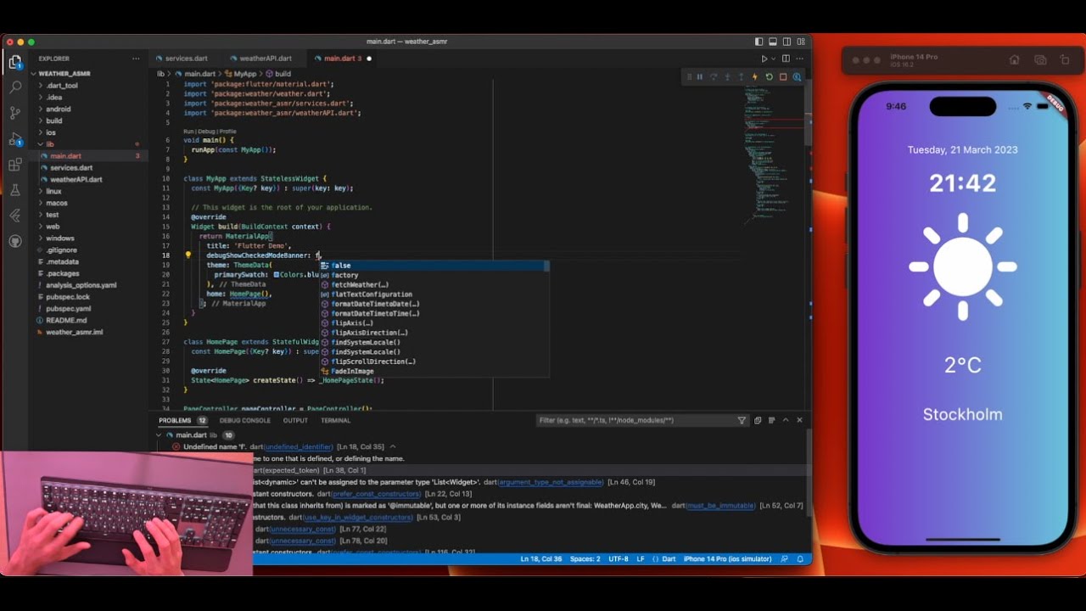Rotate the simulator device with the rotate icon
Viewport: 1086px width, 611px height.
coord(1066,60)
